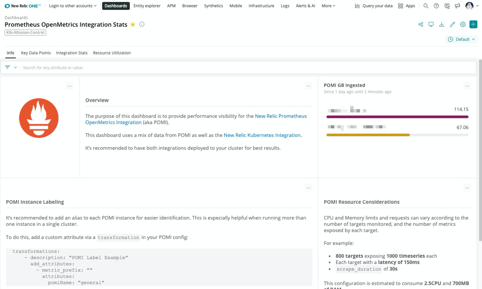The height and width of the screenshot is (289, 482).
Task: Open TV mode monitor icon
Action: coord(431,24)
